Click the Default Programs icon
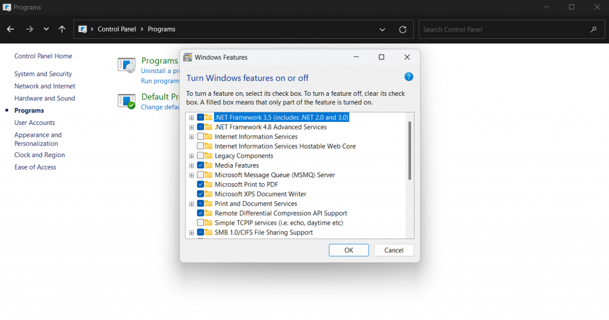 coord(127,101)
